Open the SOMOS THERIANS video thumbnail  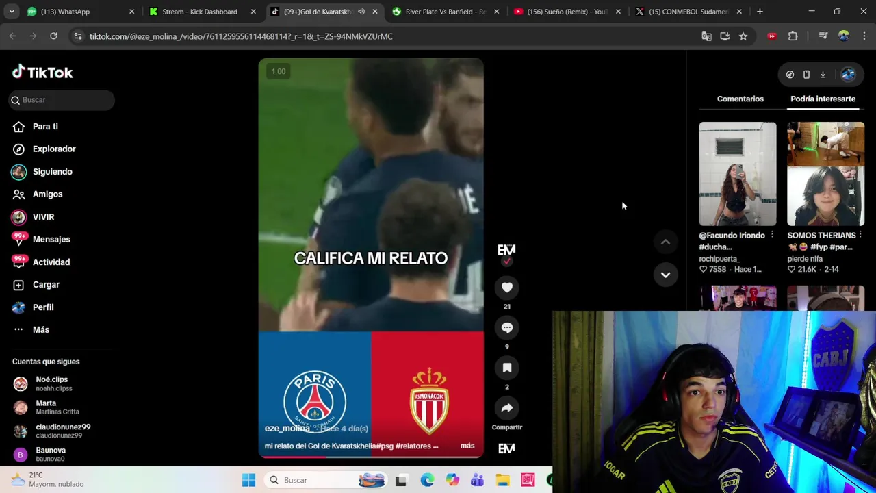825,174
